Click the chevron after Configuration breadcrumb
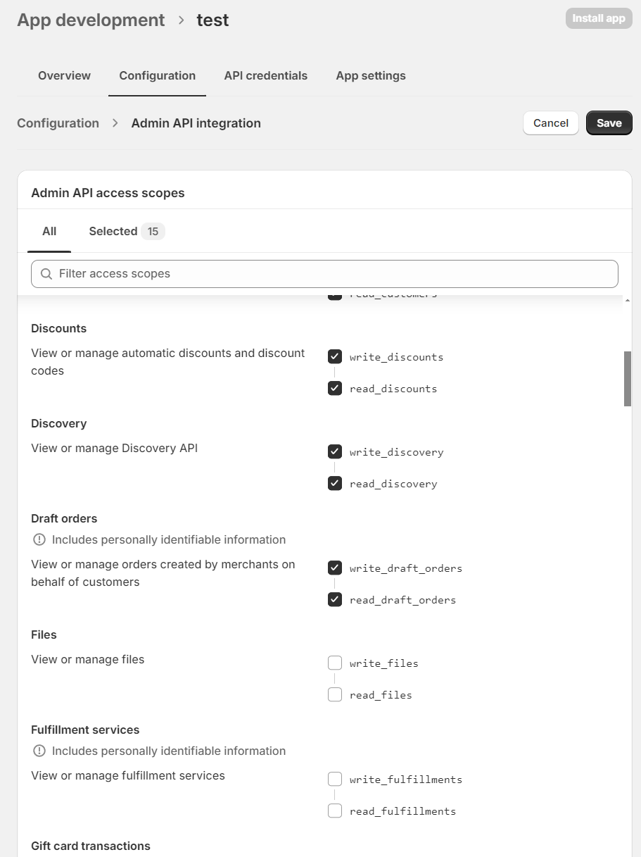This screenshot has width=641, height=857. (115, 123)
